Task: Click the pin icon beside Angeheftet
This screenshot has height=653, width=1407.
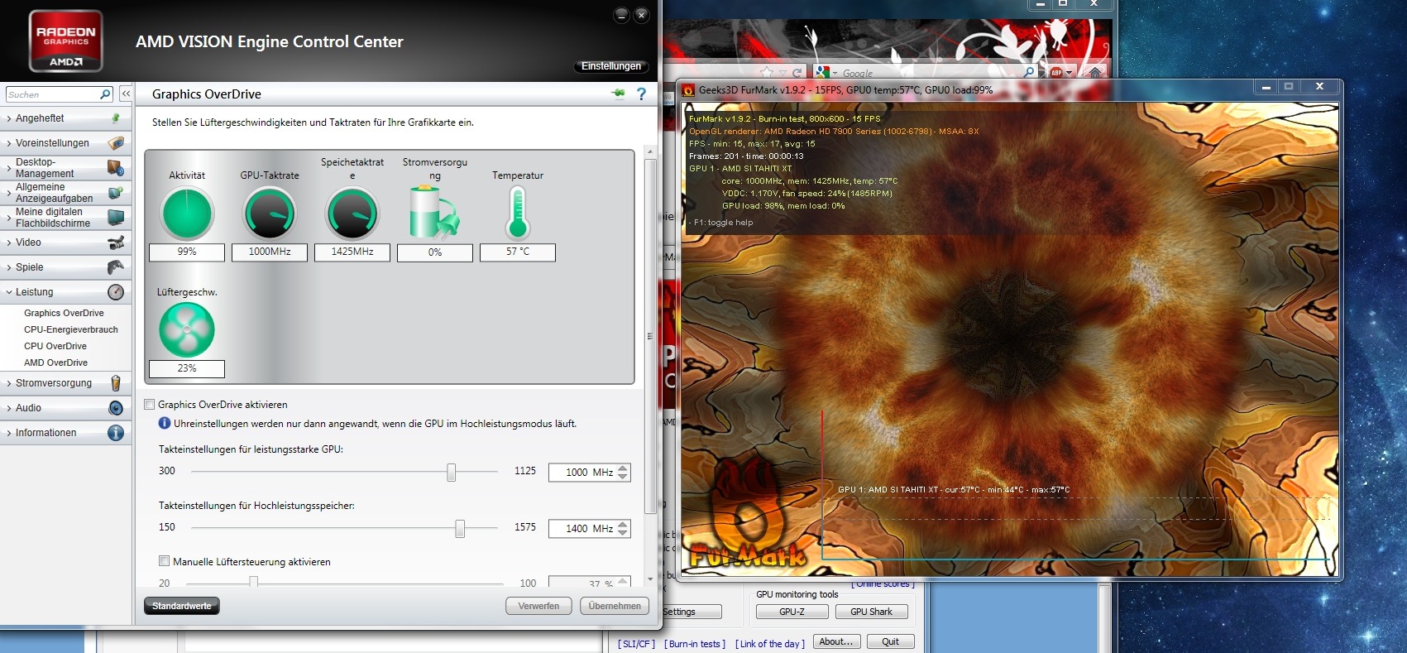Action: (x=116, y=118)
